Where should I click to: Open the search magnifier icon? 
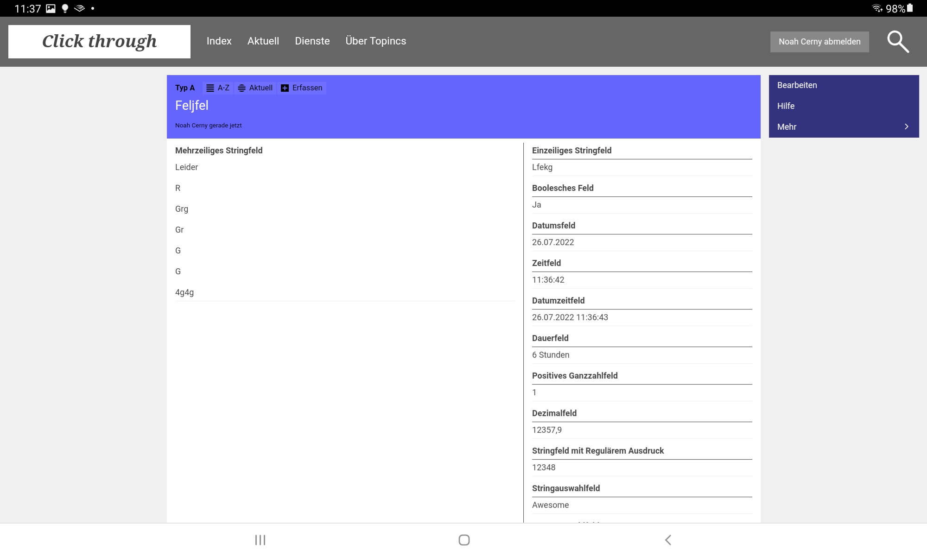pos(898,42)
